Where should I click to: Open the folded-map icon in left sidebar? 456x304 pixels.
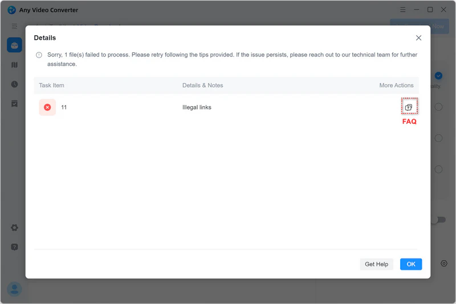(x=14, y=65)
